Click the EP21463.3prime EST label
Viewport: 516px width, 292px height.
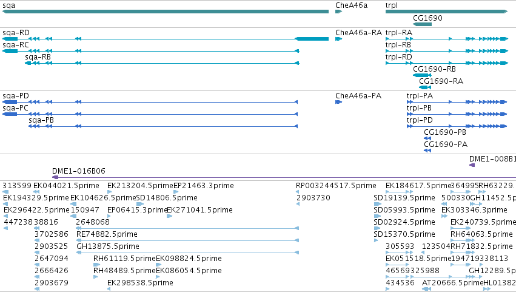pyautogui.click(x=204, y=186)
